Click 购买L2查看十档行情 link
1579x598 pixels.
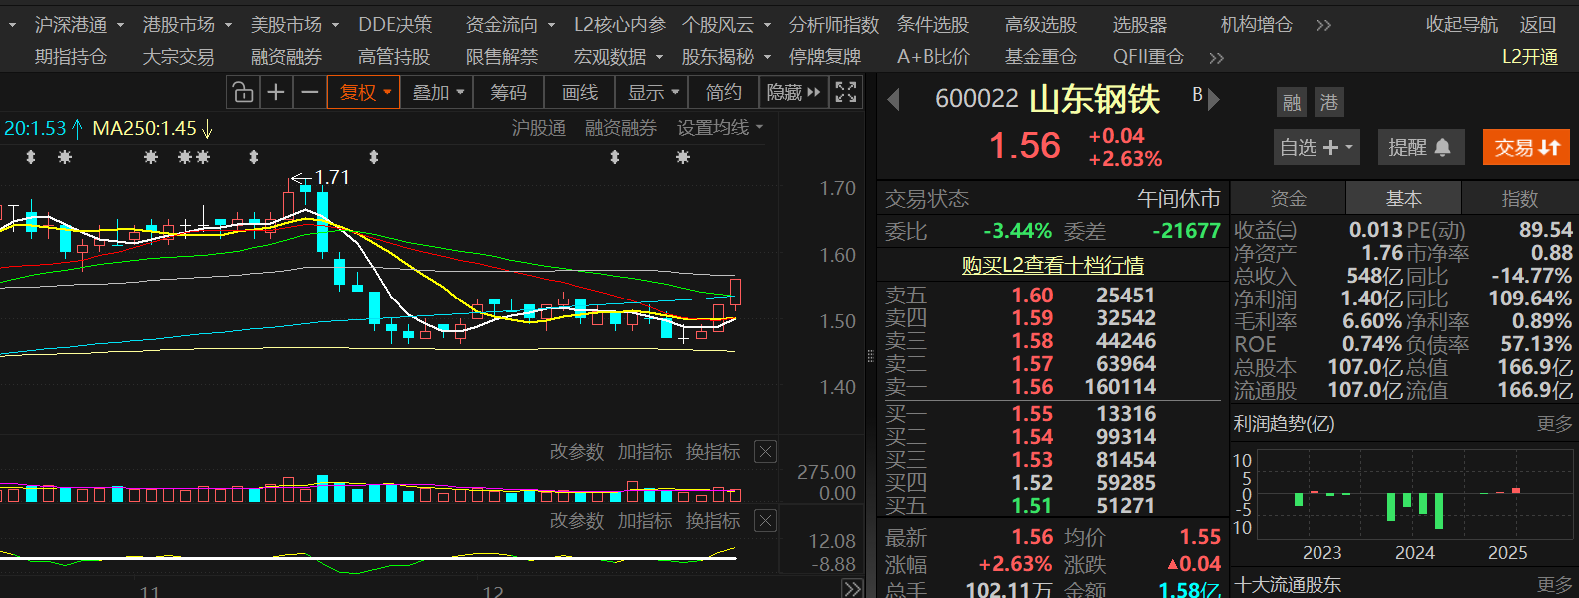(1052, 265)
